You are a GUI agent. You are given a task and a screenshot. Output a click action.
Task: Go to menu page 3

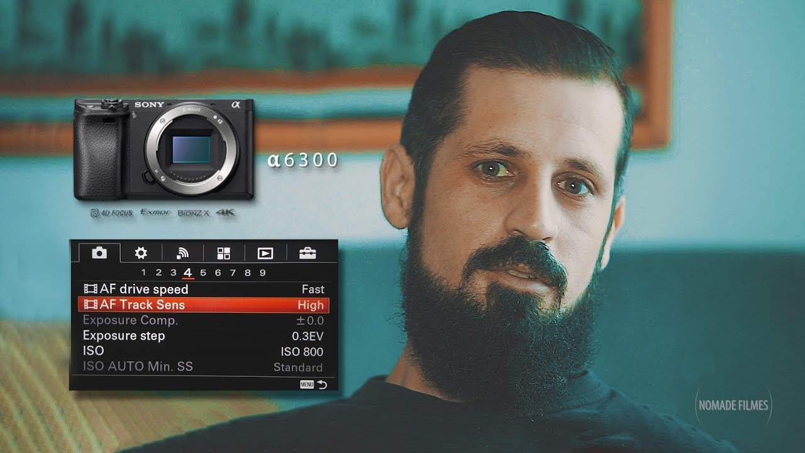173,272
